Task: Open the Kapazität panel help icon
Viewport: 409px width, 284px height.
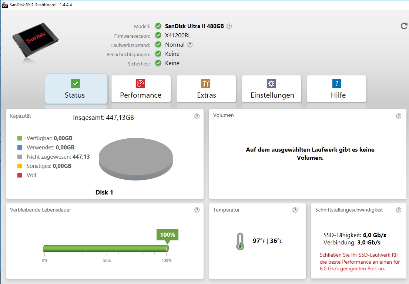Action: (197, 116)
